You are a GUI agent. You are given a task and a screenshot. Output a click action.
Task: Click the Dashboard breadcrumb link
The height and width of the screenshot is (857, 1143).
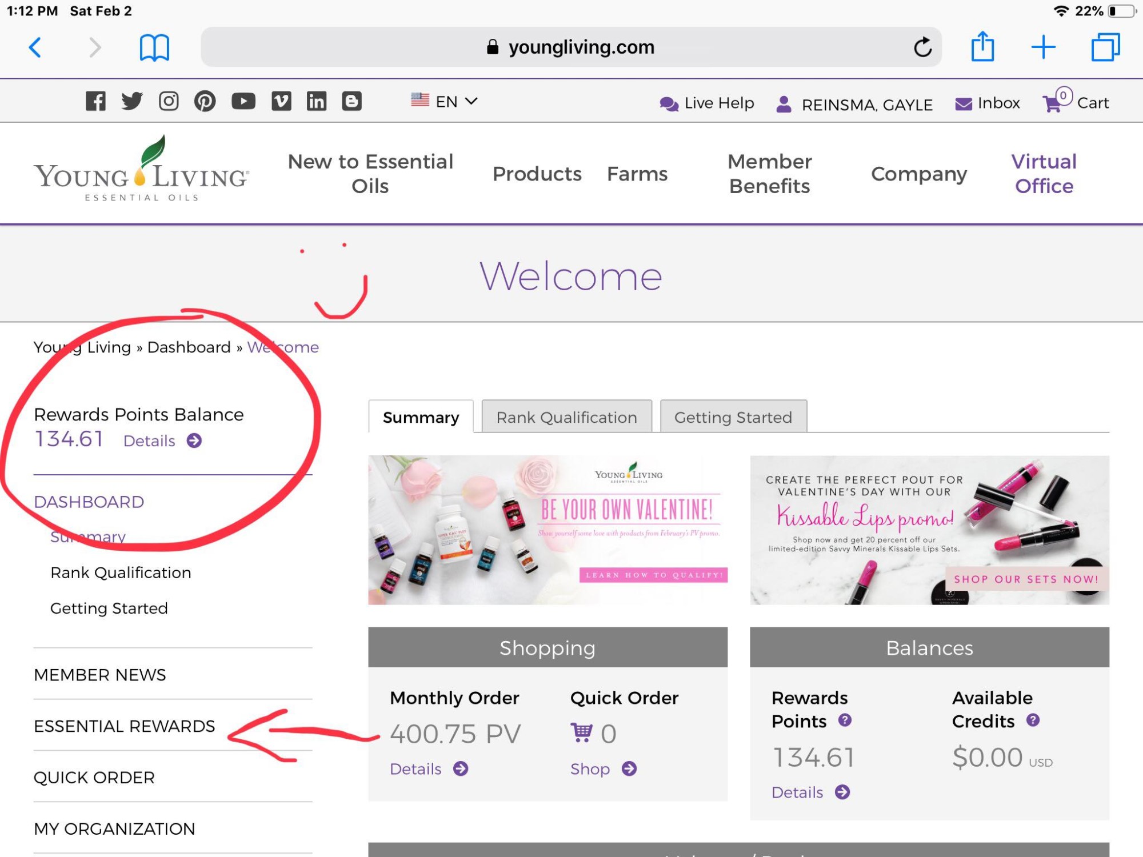point(189,347)
